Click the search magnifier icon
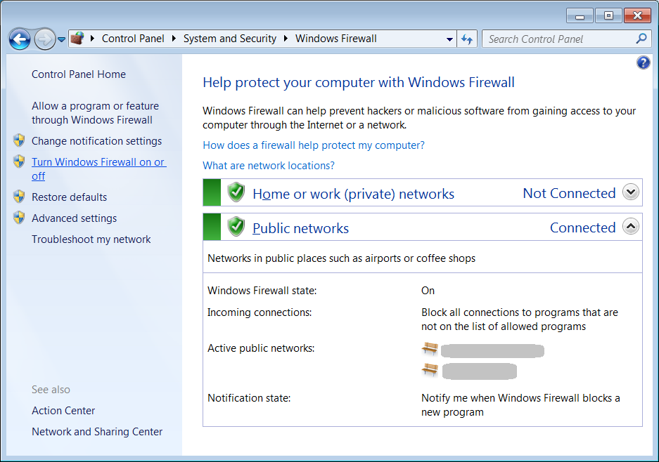Screen dimensions: 659x462 point(641,39)
